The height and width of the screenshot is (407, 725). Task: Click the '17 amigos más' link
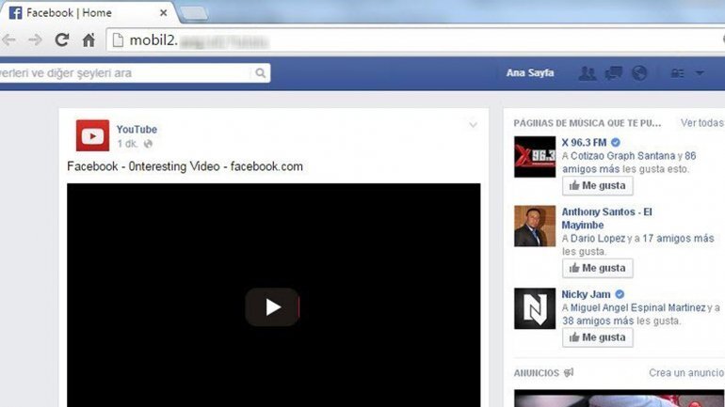click(x=678, y=238)
